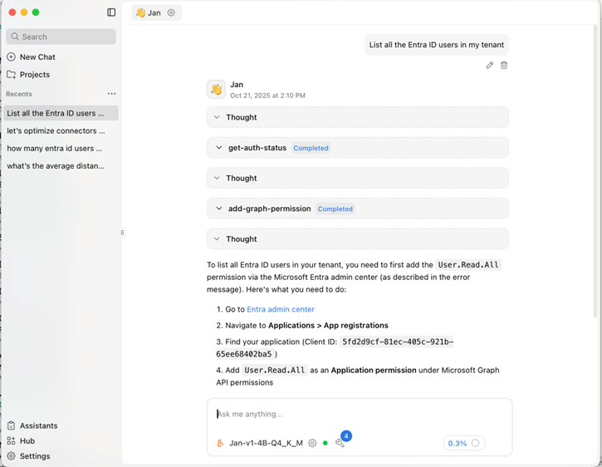Viewport: 602px width, 467px height.
Task: Start a New Chat
Action: click(37, 57)
